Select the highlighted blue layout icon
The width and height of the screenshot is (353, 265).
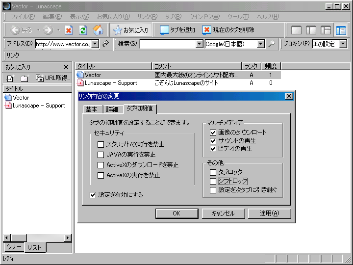(341, 30)
